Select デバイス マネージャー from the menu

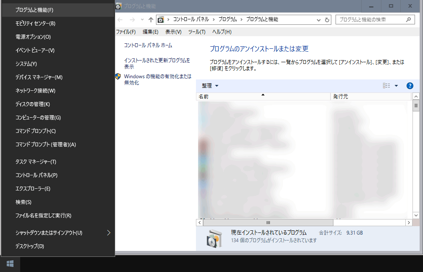(39, 77)
